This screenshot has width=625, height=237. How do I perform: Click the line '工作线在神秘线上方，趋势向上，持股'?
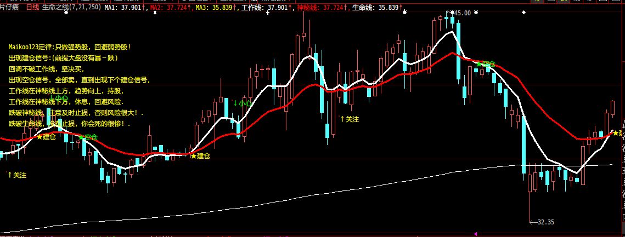tap(66, 91)
